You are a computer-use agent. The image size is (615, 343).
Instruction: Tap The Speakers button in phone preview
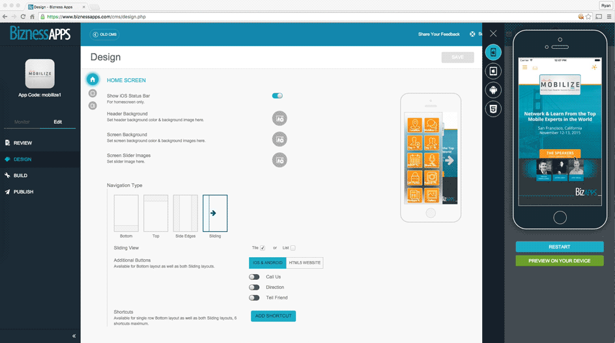tap(560, 153)
